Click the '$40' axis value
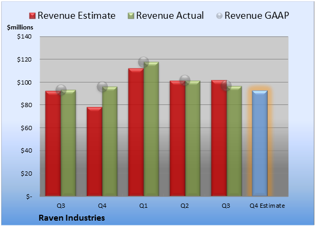Screen dimensions: 315x226 tap(26, 150)
